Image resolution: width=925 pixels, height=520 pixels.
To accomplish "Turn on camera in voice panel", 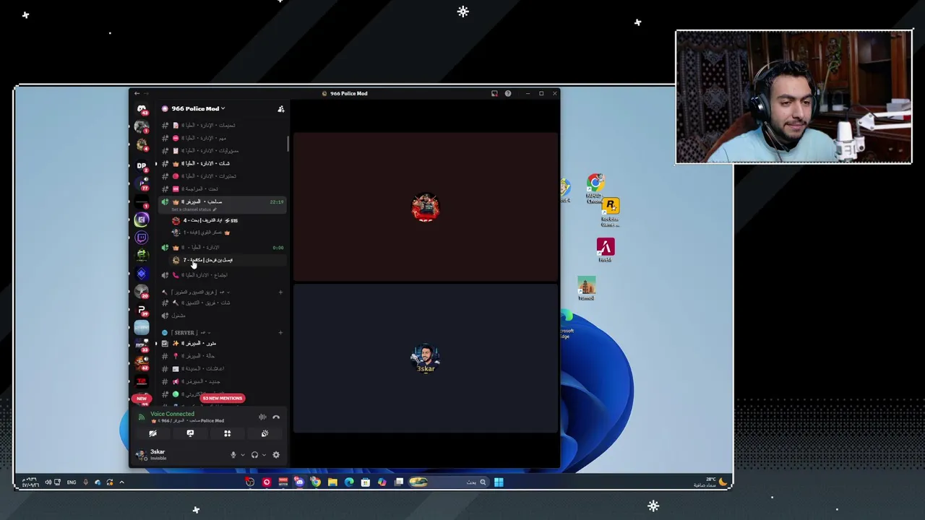I will [x=152, y=433].
